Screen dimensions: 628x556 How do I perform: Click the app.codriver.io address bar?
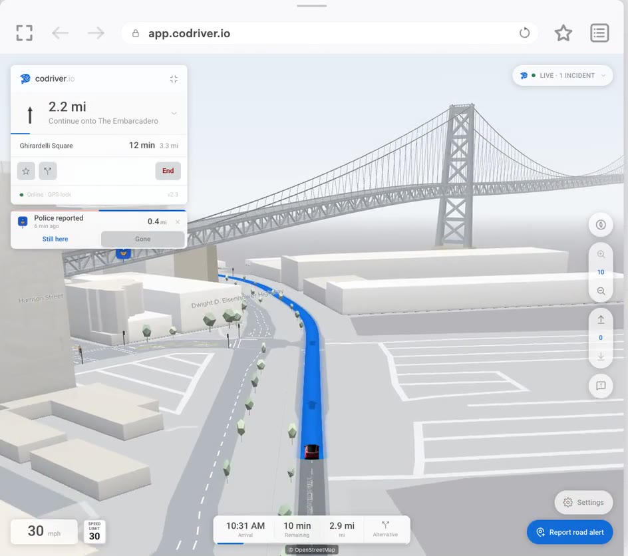[x=329, y=33]
